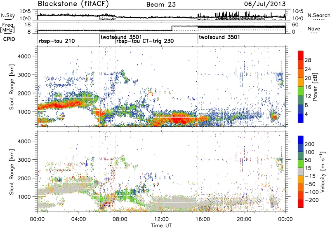Image resolution: width=330 pixels, height=228 pixels.
Task: Click the 'Blackstone (fitACF)' title text
Action: point(73,4)
